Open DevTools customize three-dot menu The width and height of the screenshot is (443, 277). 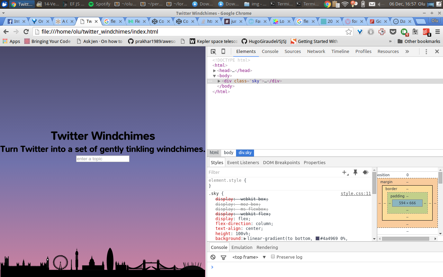point(426,52)
